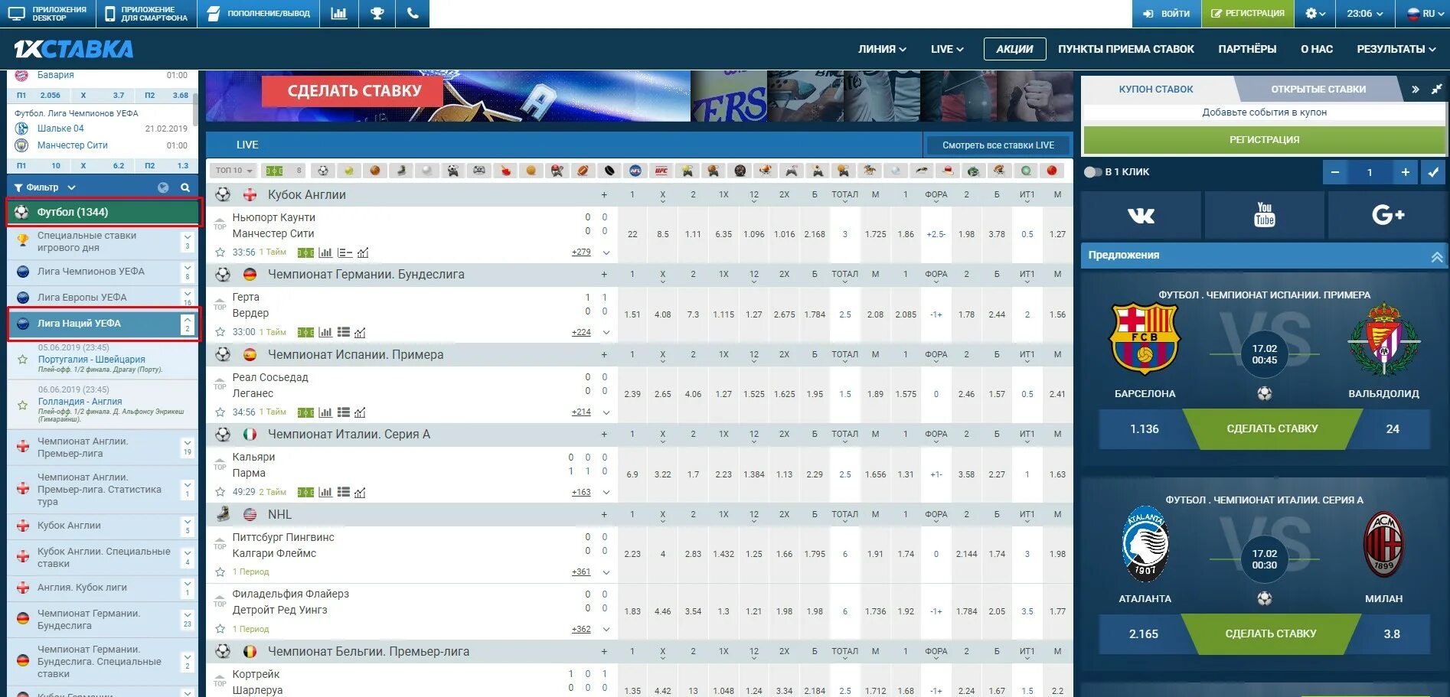Open ПУНКТЫ ПРИЕМА СТАВОК page

point(1125,49)
